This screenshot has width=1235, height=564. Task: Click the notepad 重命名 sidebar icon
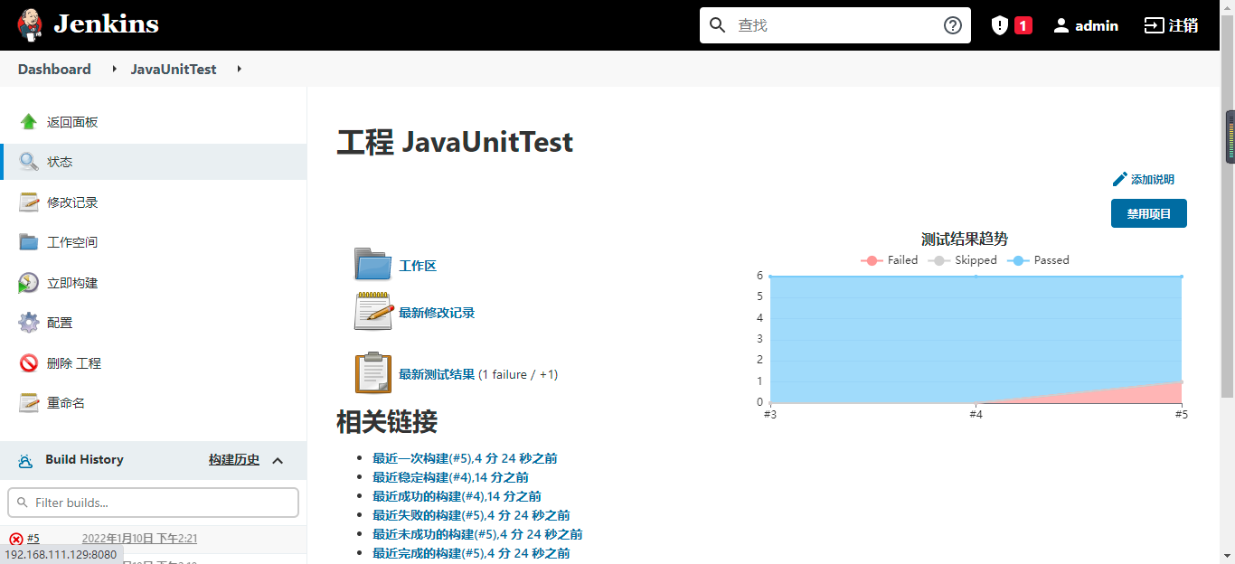(x=29, y=403)
